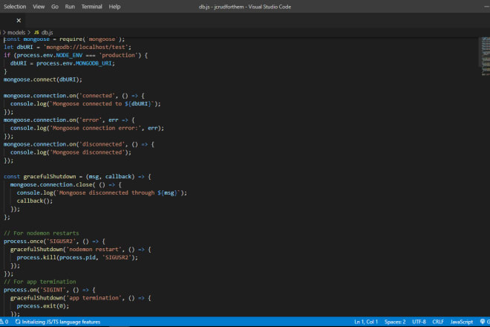Screen dimensions: 490x327
Task: Click 'Mongoose connection error:' log line
Action: tap(87, 128)
